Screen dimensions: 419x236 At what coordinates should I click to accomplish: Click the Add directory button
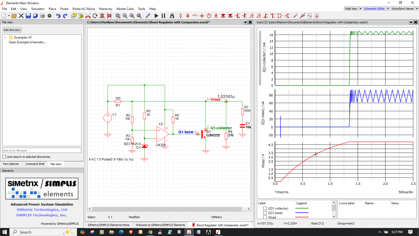tap(12, 30)
